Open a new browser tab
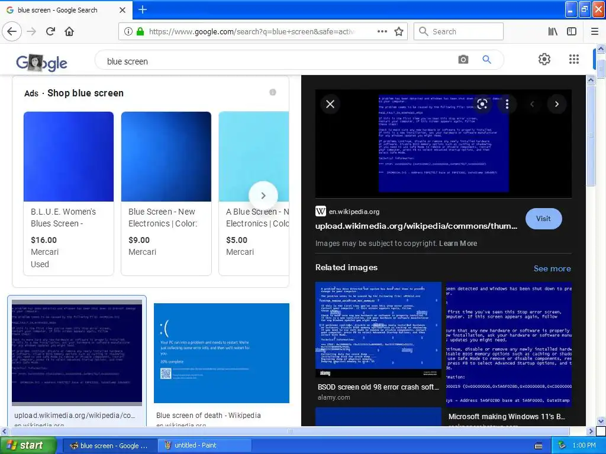 [143, 9]
